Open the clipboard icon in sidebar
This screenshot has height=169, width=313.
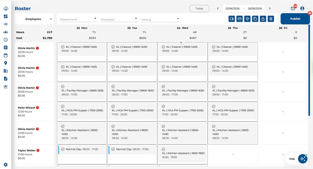tap(6, 47)
